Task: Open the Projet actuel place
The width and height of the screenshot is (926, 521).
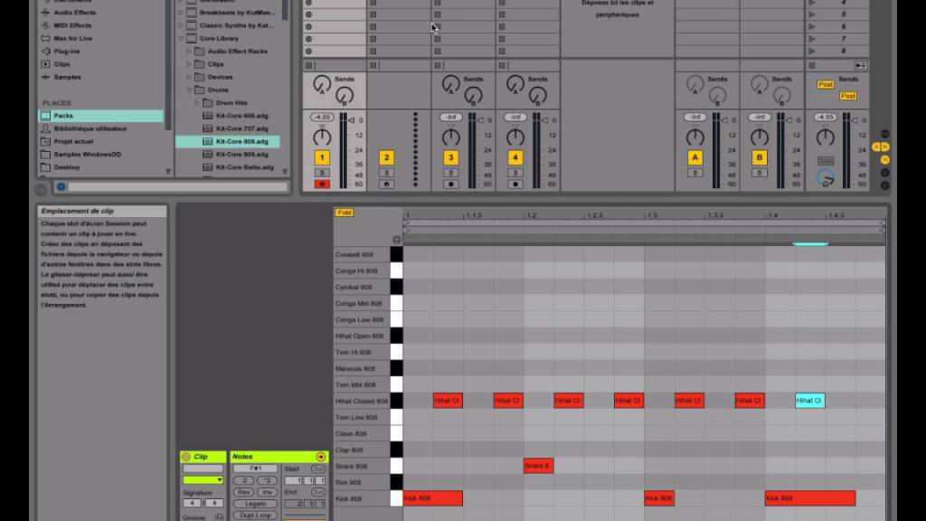Action: coord(73,142)
